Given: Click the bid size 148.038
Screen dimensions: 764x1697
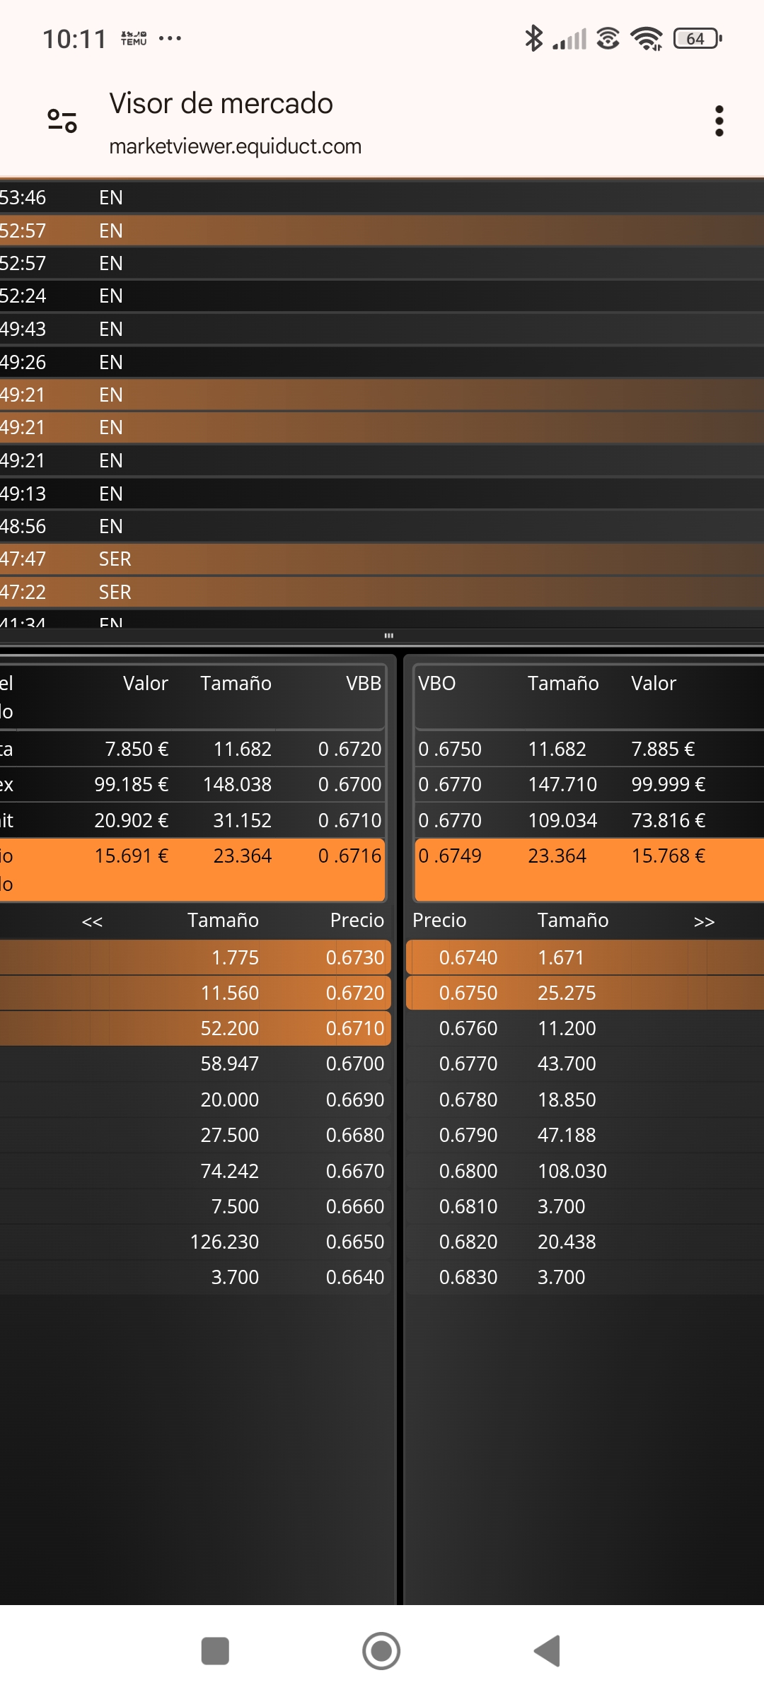Looking at the screenshot, I should coord(237,784).
